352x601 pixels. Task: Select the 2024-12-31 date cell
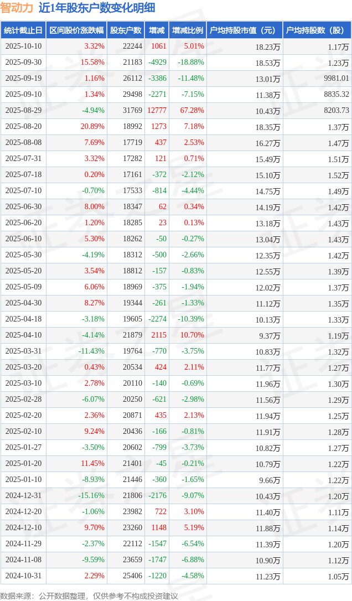(23, 496)
